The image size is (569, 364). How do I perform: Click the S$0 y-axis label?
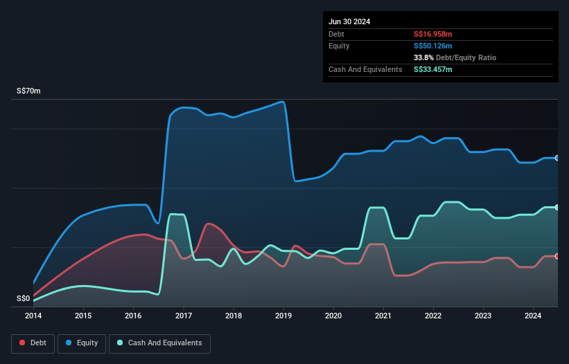pos(24,298)
